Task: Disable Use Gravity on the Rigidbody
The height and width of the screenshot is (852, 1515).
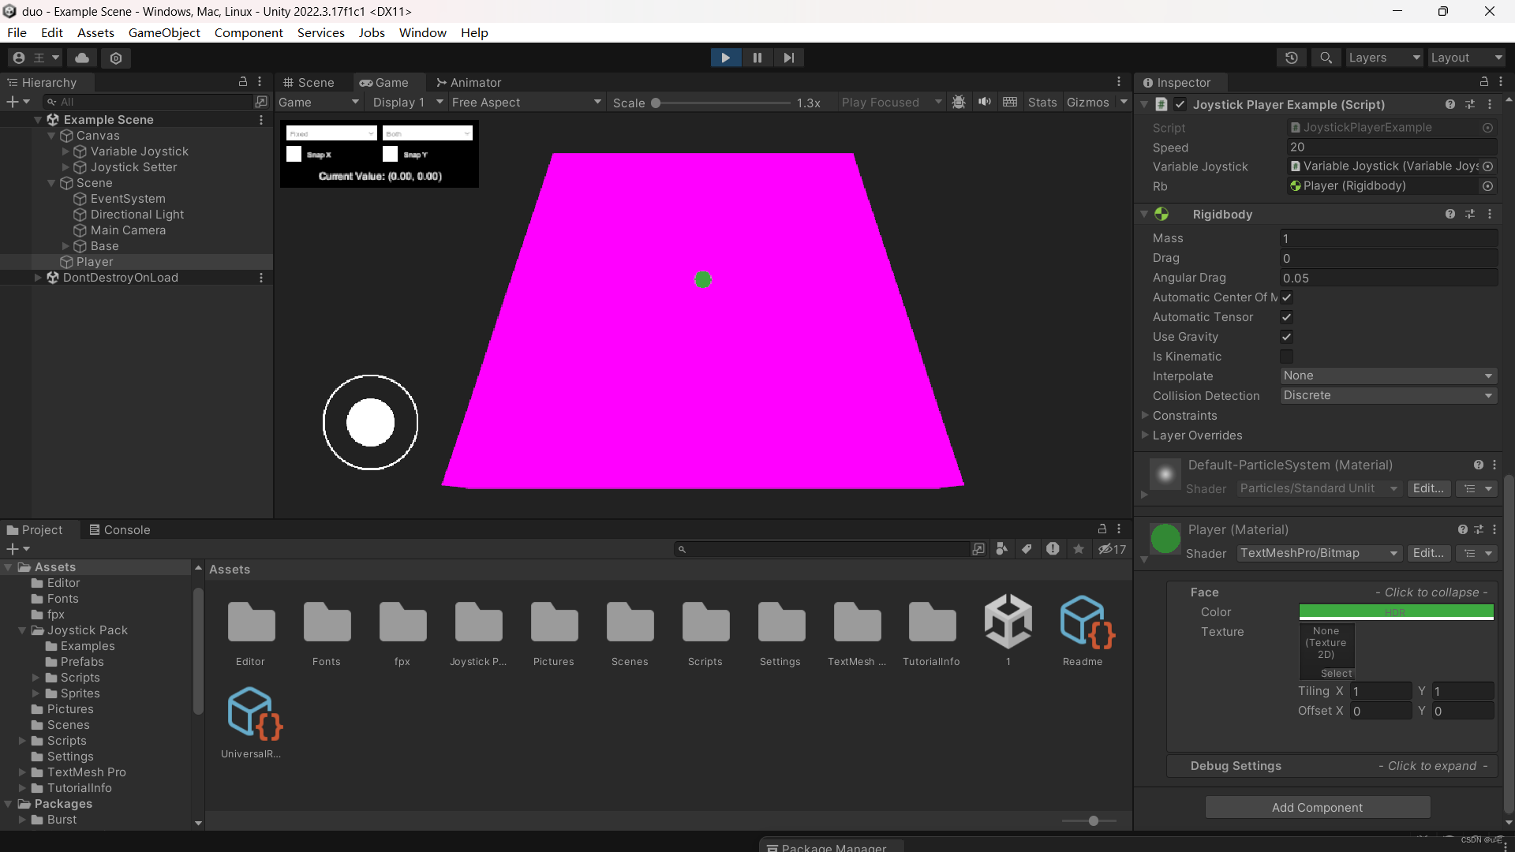Action: (x=1286, y=337)
